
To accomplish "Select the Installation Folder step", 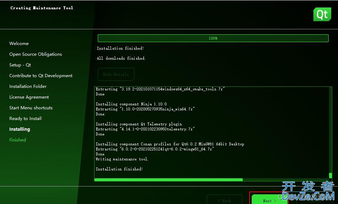I will click(28, 86).
